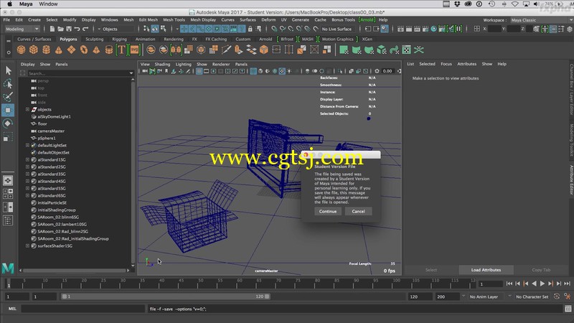Expand the aiStandard1SG node
This screenshot has width=574, height=323.
27,159
